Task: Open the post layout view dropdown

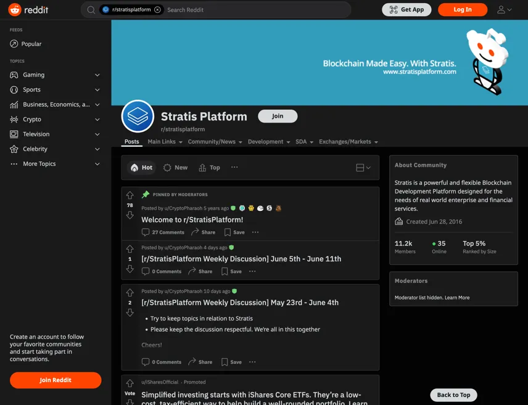Action: (x=363, y=167)
